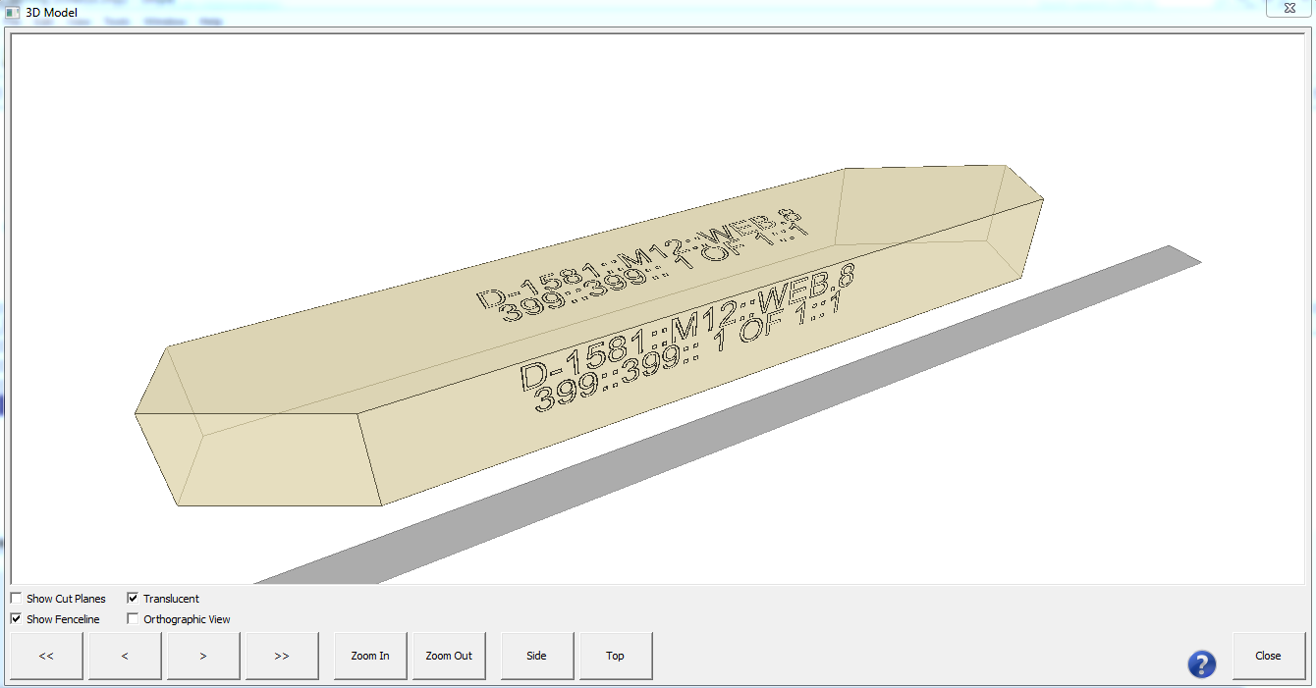1316x688 pixels.
Task: Close the 3D Model dialog via Close button
Action: tap(1269, 656)
